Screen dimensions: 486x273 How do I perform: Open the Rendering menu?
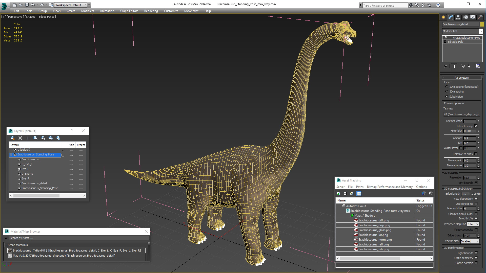click(x=151, y=11)
